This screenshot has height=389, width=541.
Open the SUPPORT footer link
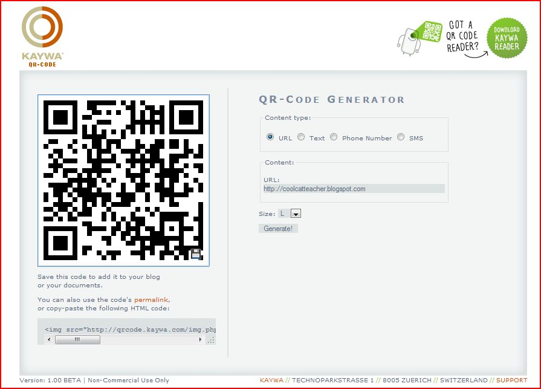511,380
